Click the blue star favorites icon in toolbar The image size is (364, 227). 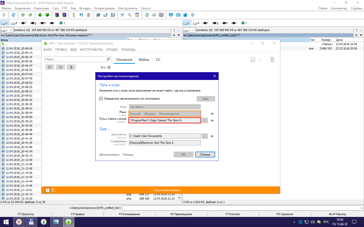pyautogui.click(x=122, y=15)
